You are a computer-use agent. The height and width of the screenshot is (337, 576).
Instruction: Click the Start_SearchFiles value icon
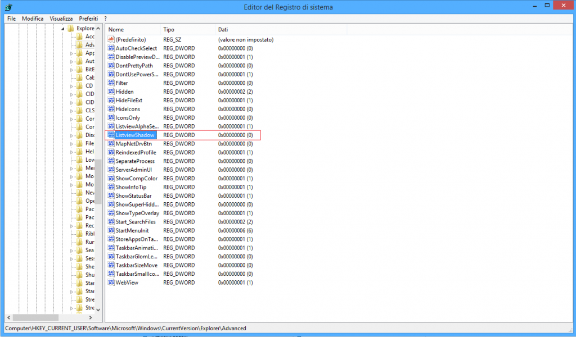point(111,221)
